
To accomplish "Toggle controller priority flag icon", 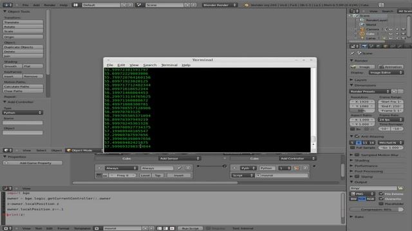I will click(296, 168).
